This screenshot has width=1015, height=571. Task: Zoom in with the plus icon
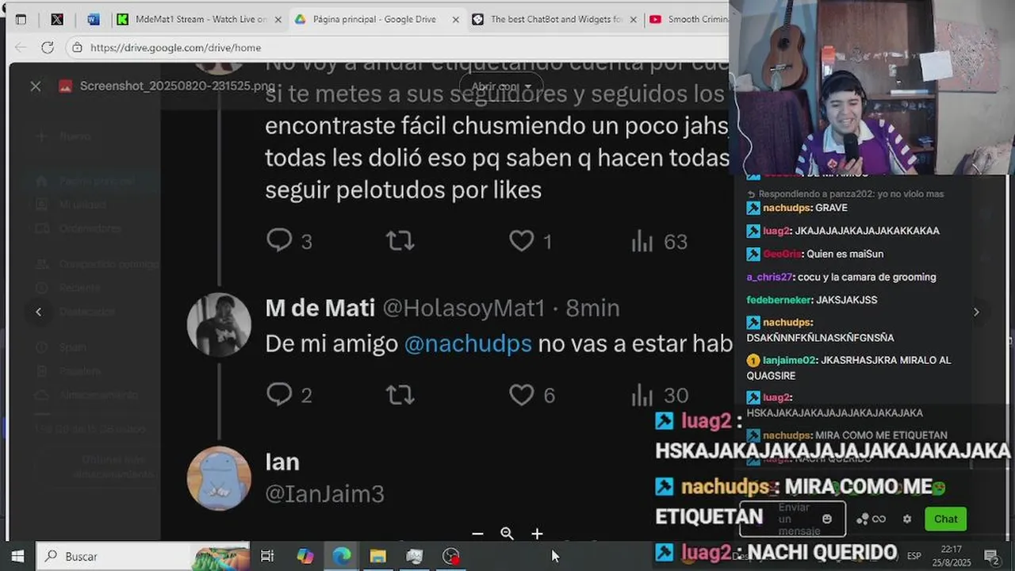coord(537,534)
